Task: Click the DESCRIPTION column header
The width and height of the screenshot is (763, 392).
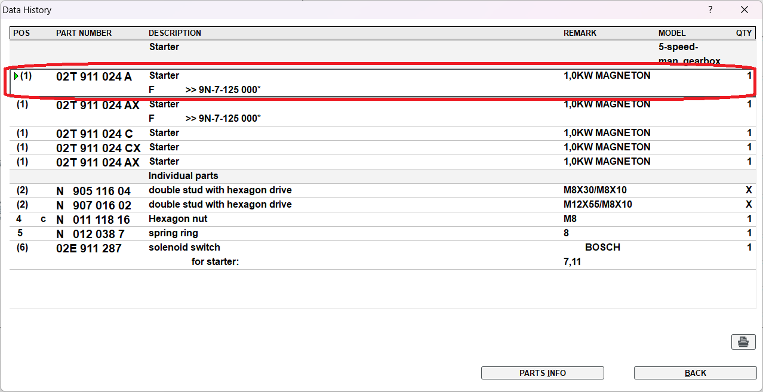Action: [x=175, y=33]
